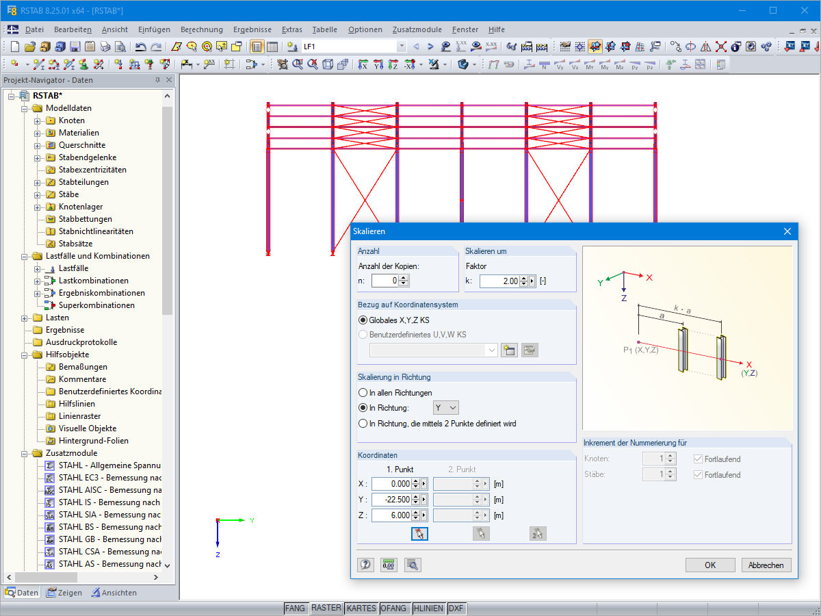Viewport: 821px width, 616px height.
Task: Show axial force N results icon
Action: coord(544,64)
